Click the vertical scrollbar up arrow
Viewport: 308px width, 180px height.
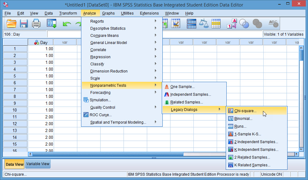tap(301, 48)
